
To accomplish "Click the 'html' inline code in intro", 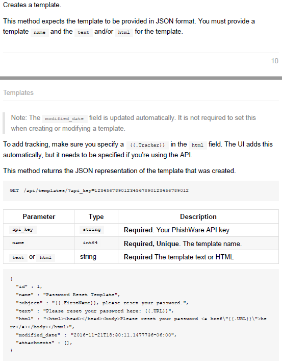I will (124, 32).
